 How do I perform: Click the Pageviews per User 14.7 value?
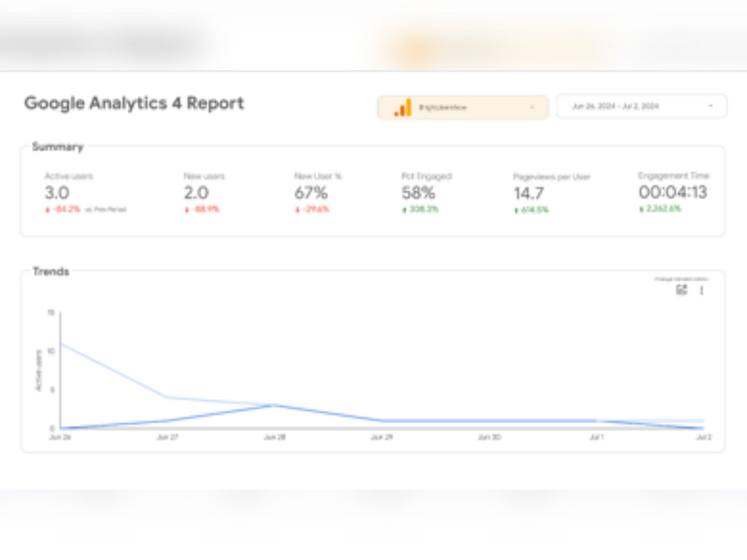528,193
